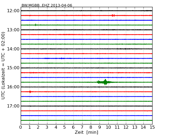The width and height of the screenshot is (173, 138).
Task: Click the 15:00 time axis label
Action: [13, 68]
